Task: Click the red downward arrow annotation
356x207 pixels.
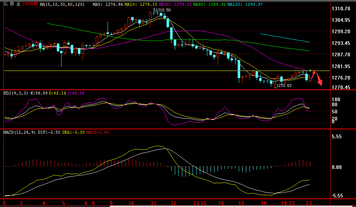Action: (x=319, y=80)
